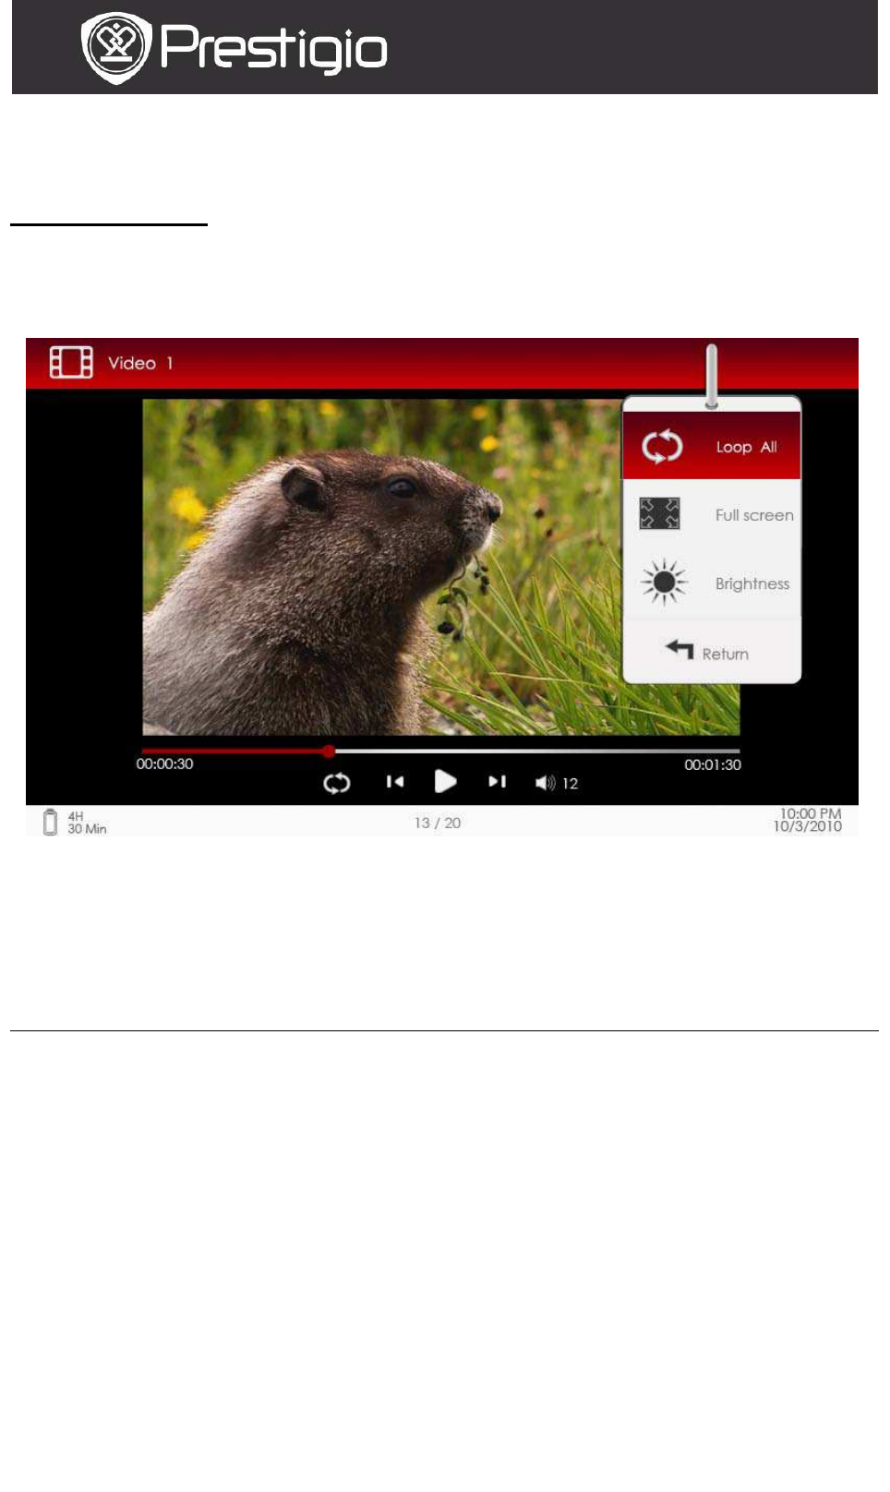
Task: Open the Brightness setting with sun icon
Action: pyautogui.click(x=711, y=584)
